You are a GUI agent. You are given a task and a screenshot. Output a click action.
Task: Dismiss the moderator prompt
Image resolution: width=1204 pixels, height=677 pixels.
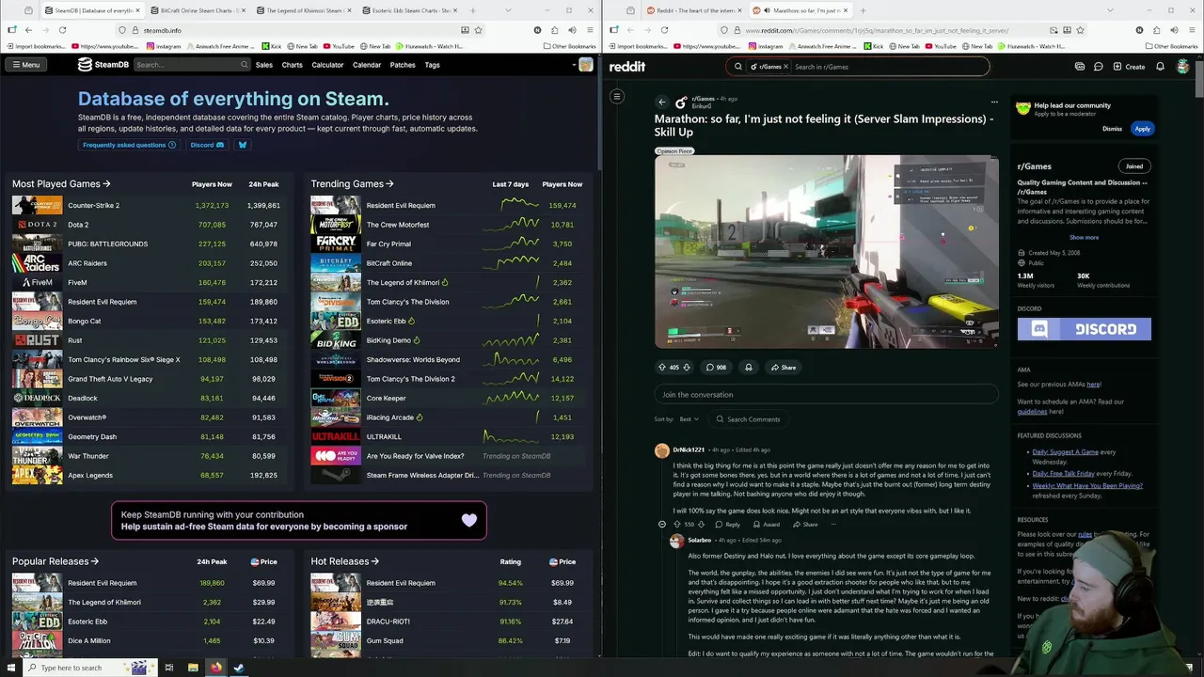pos(1112,129)
